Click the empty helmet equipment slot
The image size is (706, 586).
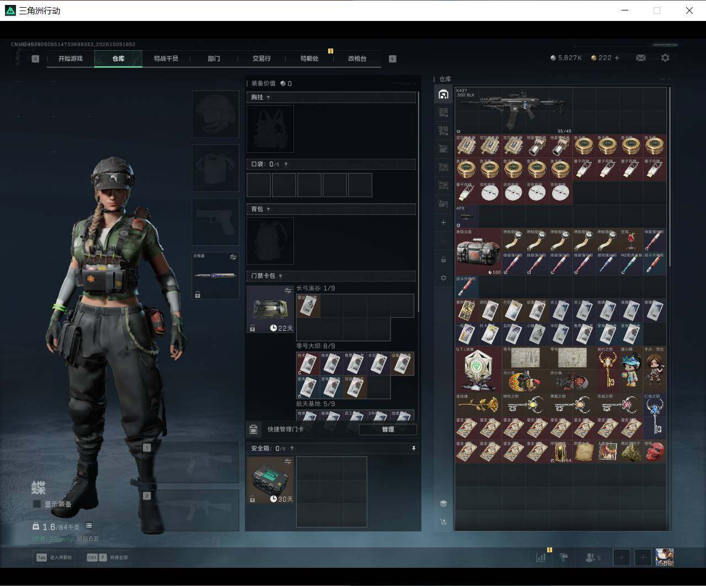[216, 114]
